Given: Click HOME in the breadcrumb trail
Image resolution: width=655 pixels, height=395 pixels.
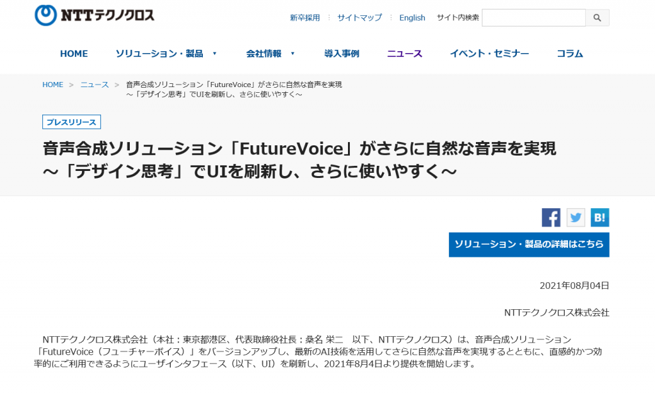Looking at the screenshot, I should pos(52,85).
